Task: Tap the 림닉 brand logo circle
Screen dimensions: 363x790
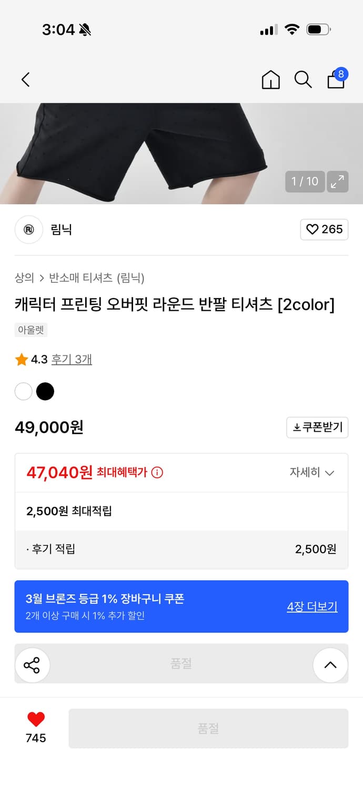Action: coord(29,230)
